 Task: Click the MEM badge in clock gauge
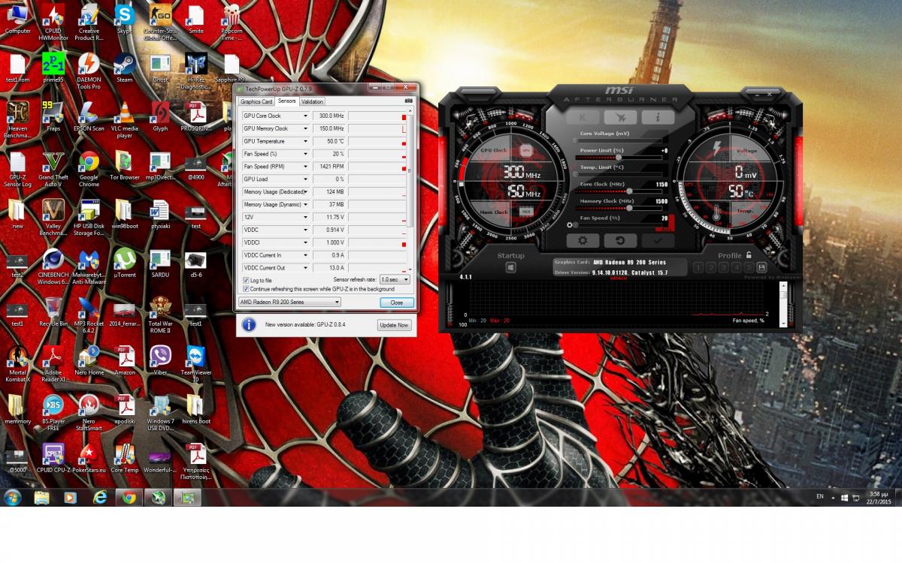coord(526,212)
